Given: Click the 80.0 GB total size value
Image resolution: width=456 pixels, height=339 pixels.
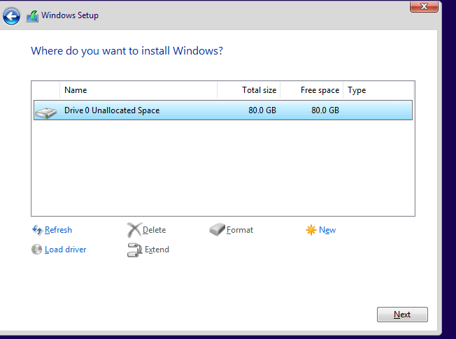Looking at the screenshot, I should (262, 110).
